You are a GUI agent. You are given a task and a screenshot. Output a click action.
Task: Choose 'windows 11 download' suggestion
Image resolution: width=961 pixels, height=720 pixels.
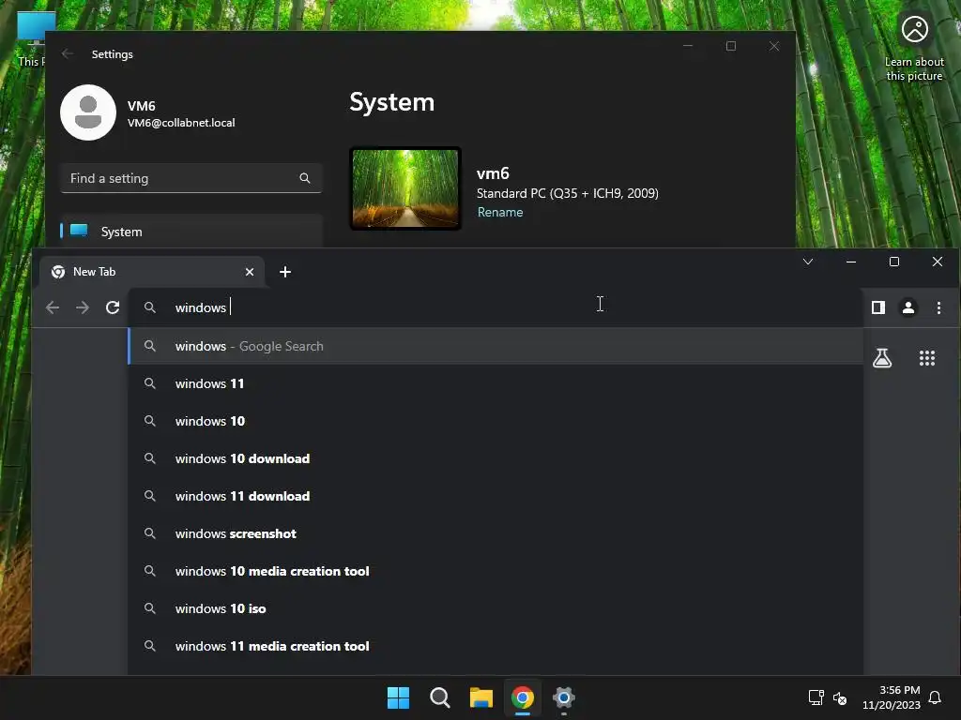[x=496, y=496]
